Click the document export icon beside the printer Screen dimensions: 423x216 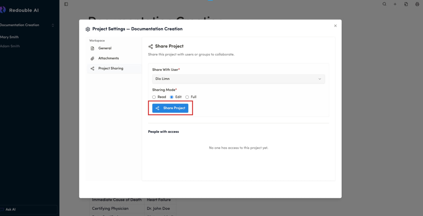click(406, 4)
